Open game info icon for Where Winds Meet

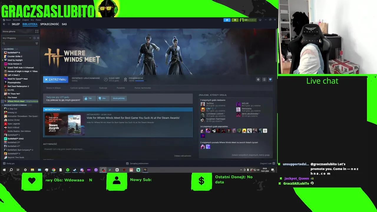click(x=264, y=79)
